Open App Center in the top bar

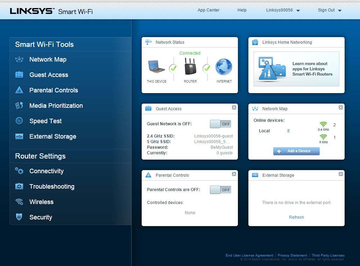209,10
